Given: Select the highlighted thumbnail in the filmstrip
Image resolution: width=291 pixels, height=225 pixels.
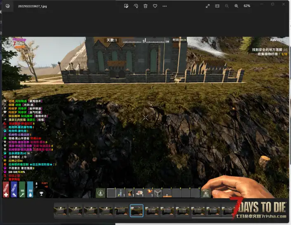Looking at the screenshot, I should coord(137,211).
